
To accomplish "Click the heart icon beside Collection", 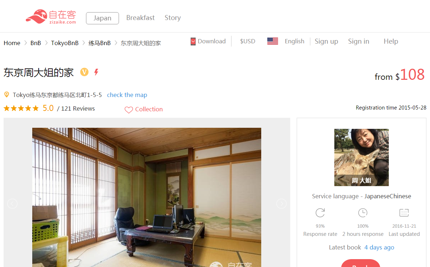I will pos(129,110).
